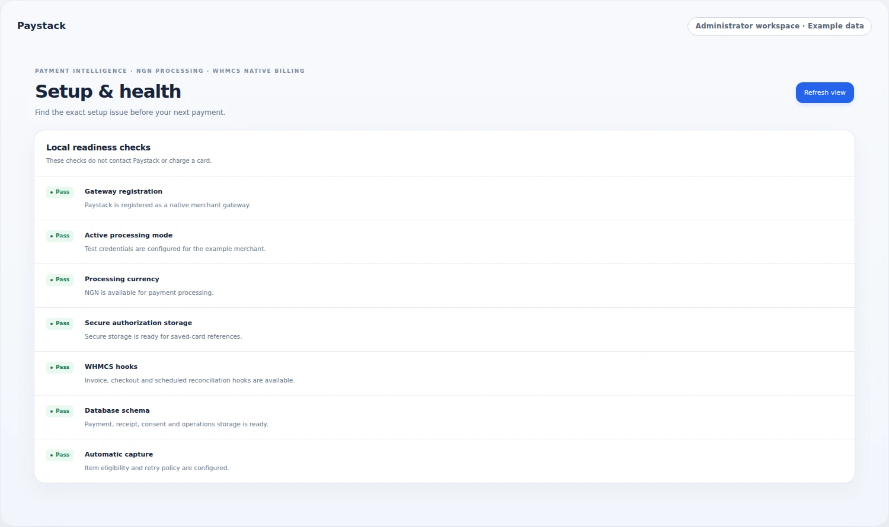Screen dimensions: 889x527
Task: Click the Pass badge for WHMCS hooks
Action: [60, 367]
